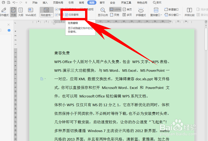Click the first-line indent marker on ruler

(54, 21)
